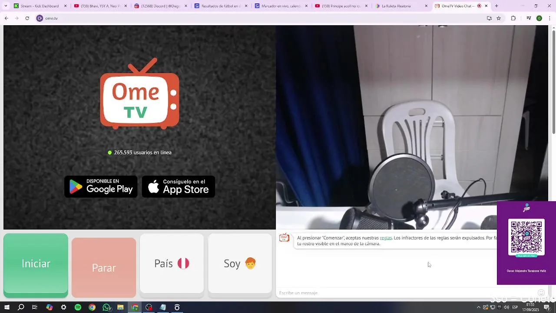Click the name Oscar Alejandro Tanzona Veliz
Viewport: 556px width, 313px height.
(526, 271)
